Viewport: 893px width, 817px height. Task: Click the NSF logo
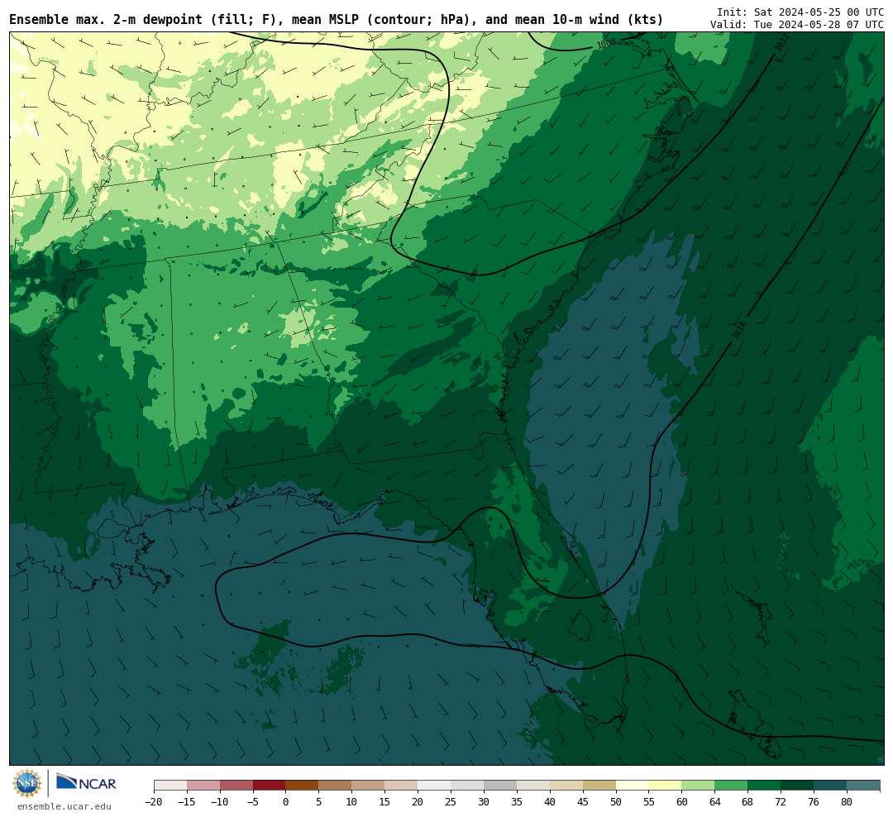27,783
